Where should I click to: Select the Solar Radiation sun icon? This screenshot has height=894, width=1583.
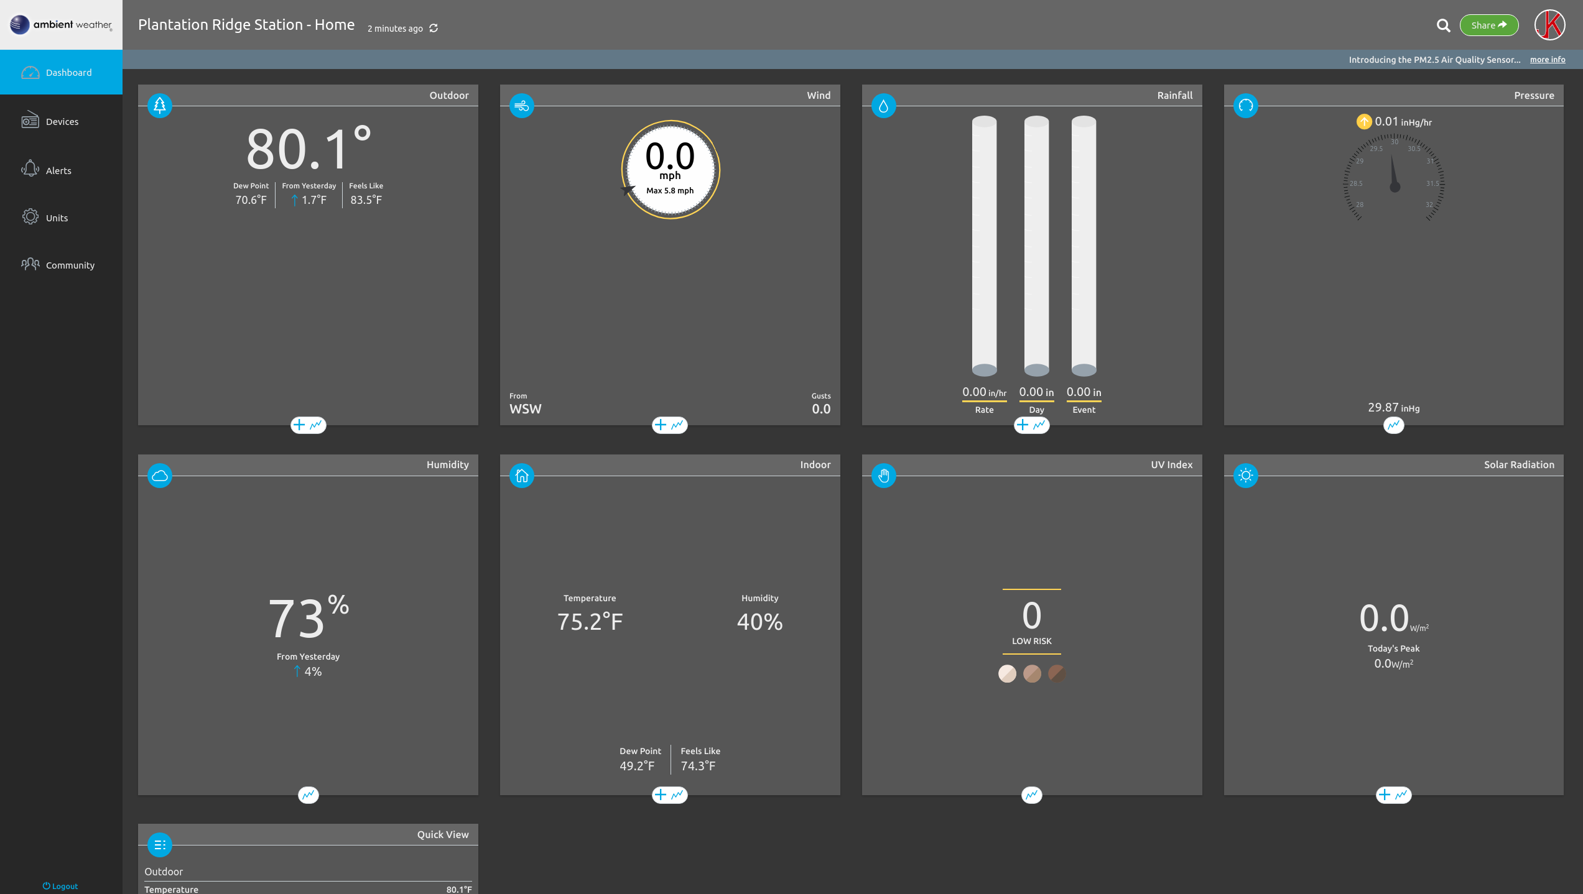pos(1246,475)
